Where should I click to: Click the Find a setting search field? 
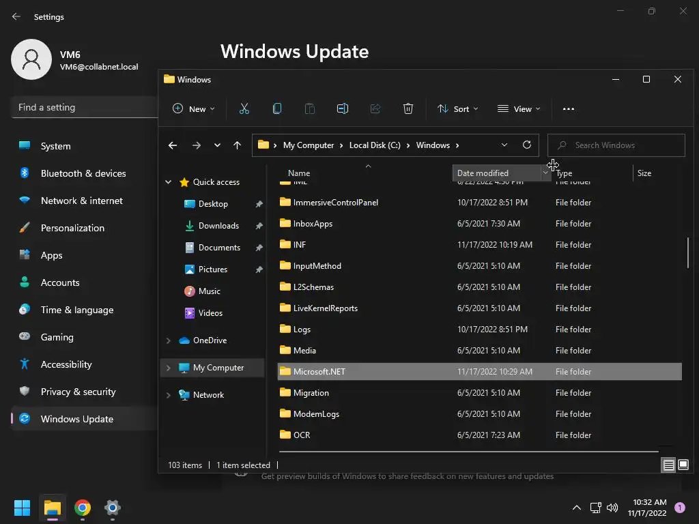point(85,107)
